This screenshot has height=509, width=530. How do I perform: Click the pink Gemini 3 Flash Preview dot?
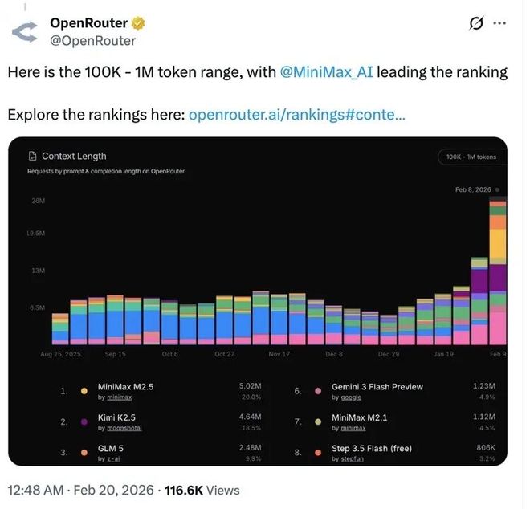point(320,391)
